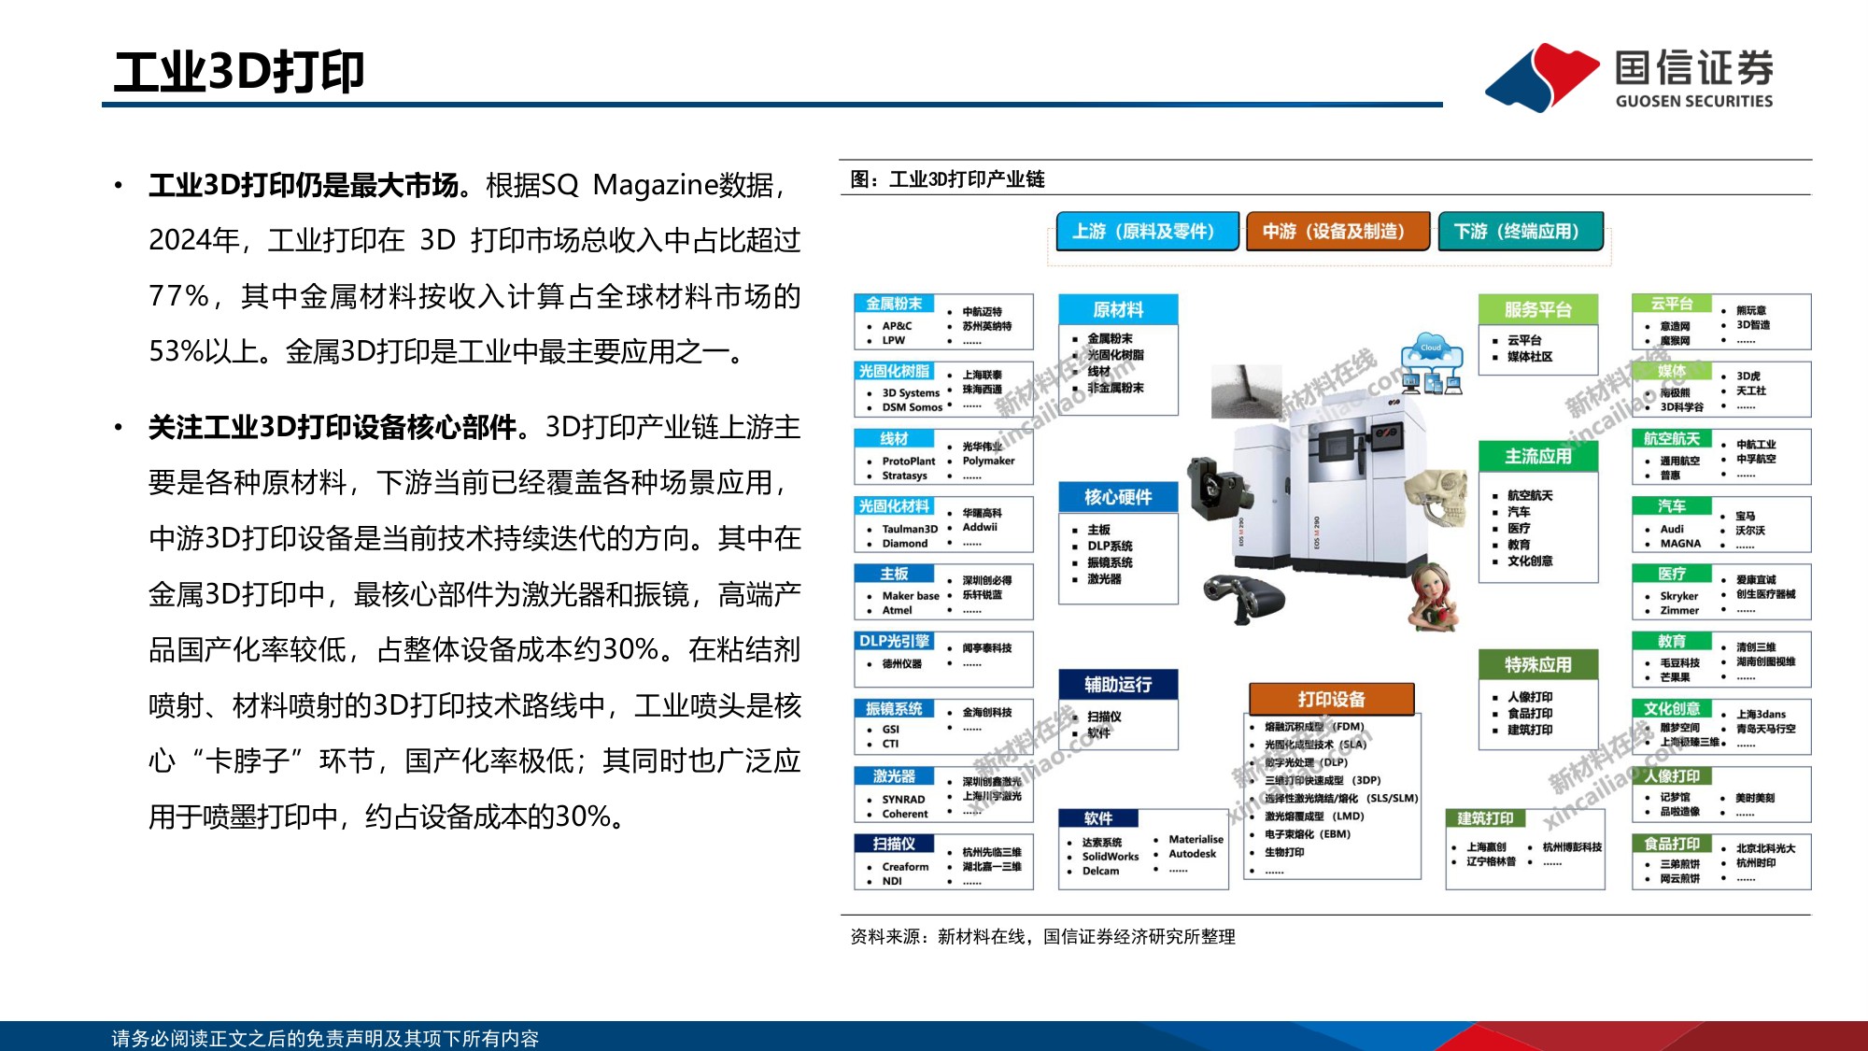
Task: Click the slide title 工业3D打印
Action: tap(238, 72)
